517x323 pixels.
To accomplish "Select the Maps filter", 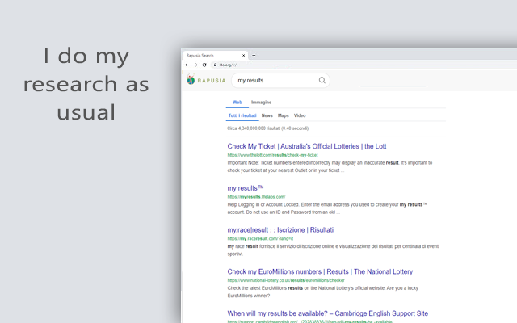I will 284,115.
